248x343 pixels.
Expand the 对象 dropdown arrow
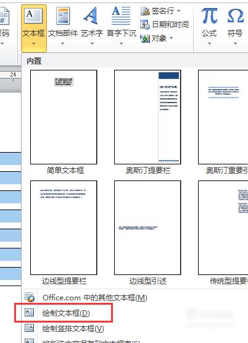point(172,38)
